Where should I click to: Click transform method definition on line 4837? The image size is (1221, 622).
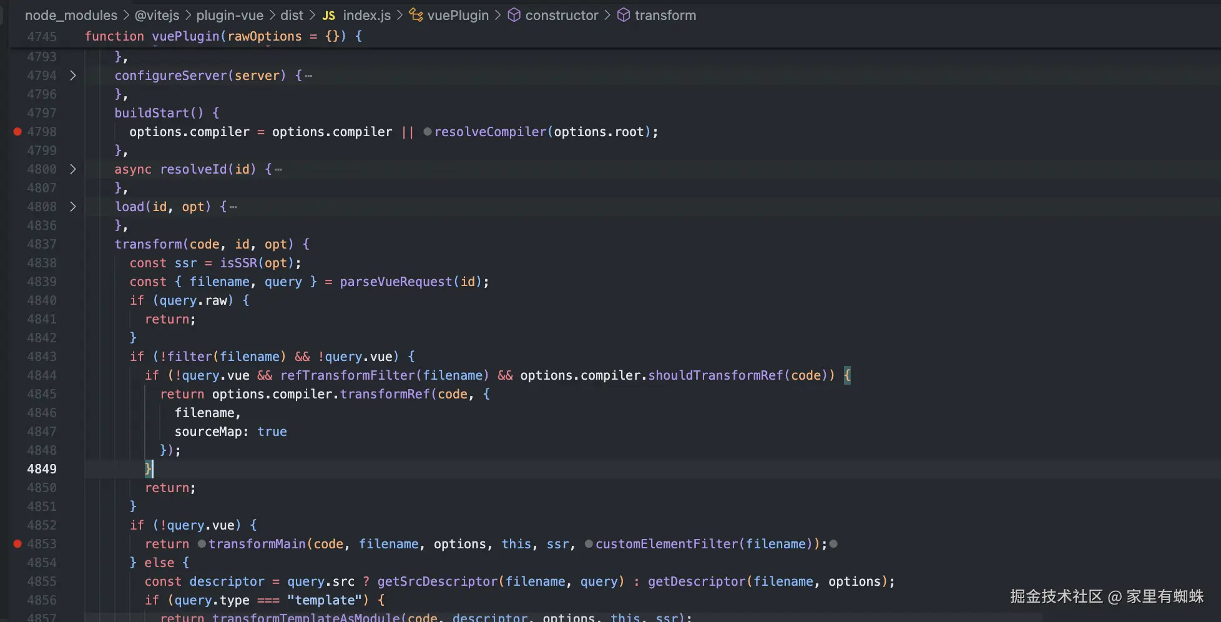coord(148,244)
